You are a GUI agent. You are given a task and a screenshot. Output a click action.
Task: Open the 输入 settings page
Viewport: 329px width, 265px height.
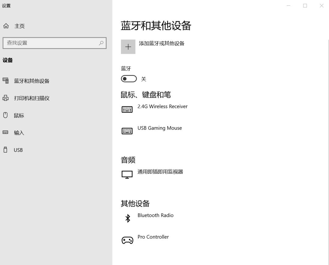tap(19, 133)
